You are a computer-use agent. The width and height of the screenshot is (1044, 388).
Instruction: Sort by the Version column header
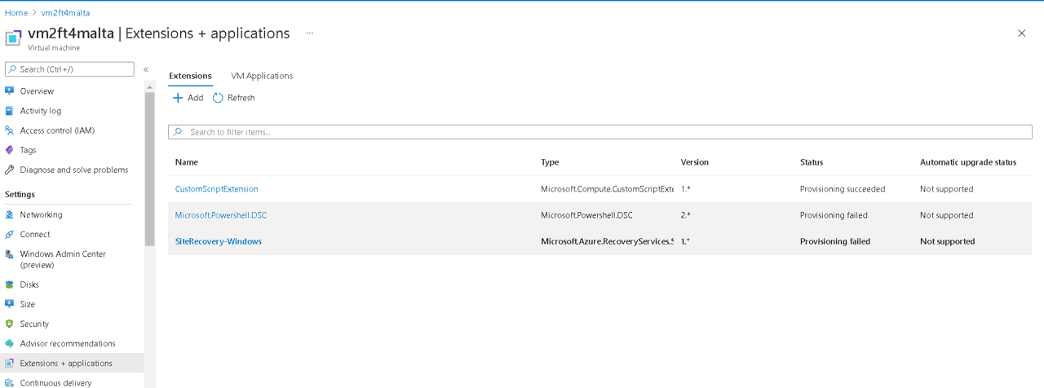click(x=695, y=162)
